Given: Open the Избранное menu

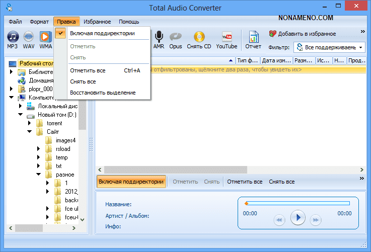Looking at the screenshot, I should [97, 22].
